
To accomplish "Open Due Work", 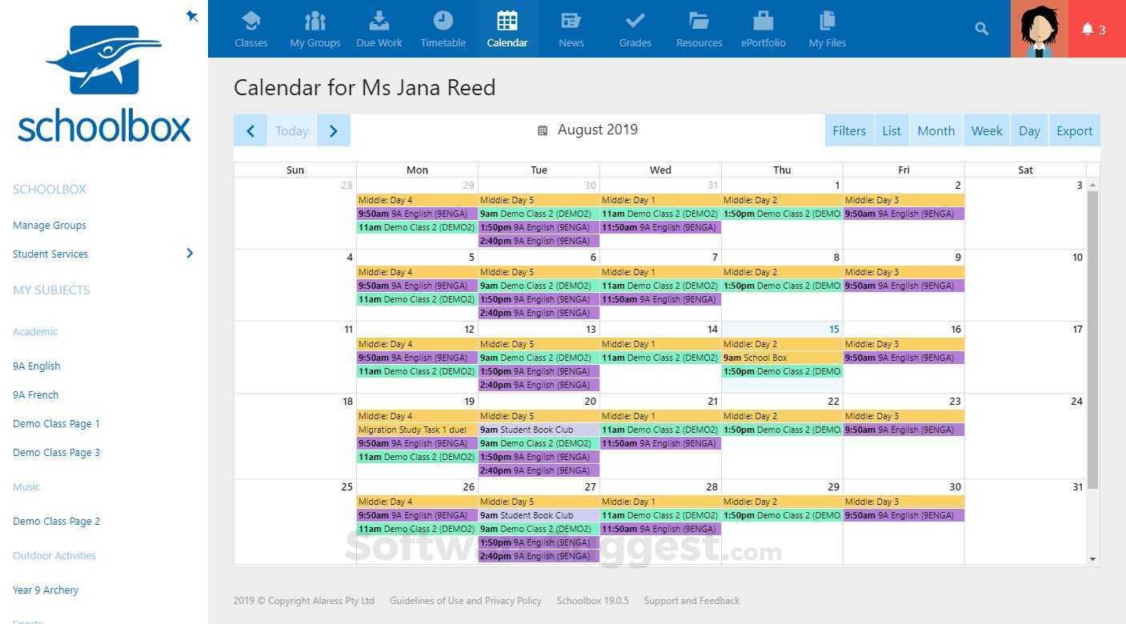I will pyautogui.click(x=379, y=28).
